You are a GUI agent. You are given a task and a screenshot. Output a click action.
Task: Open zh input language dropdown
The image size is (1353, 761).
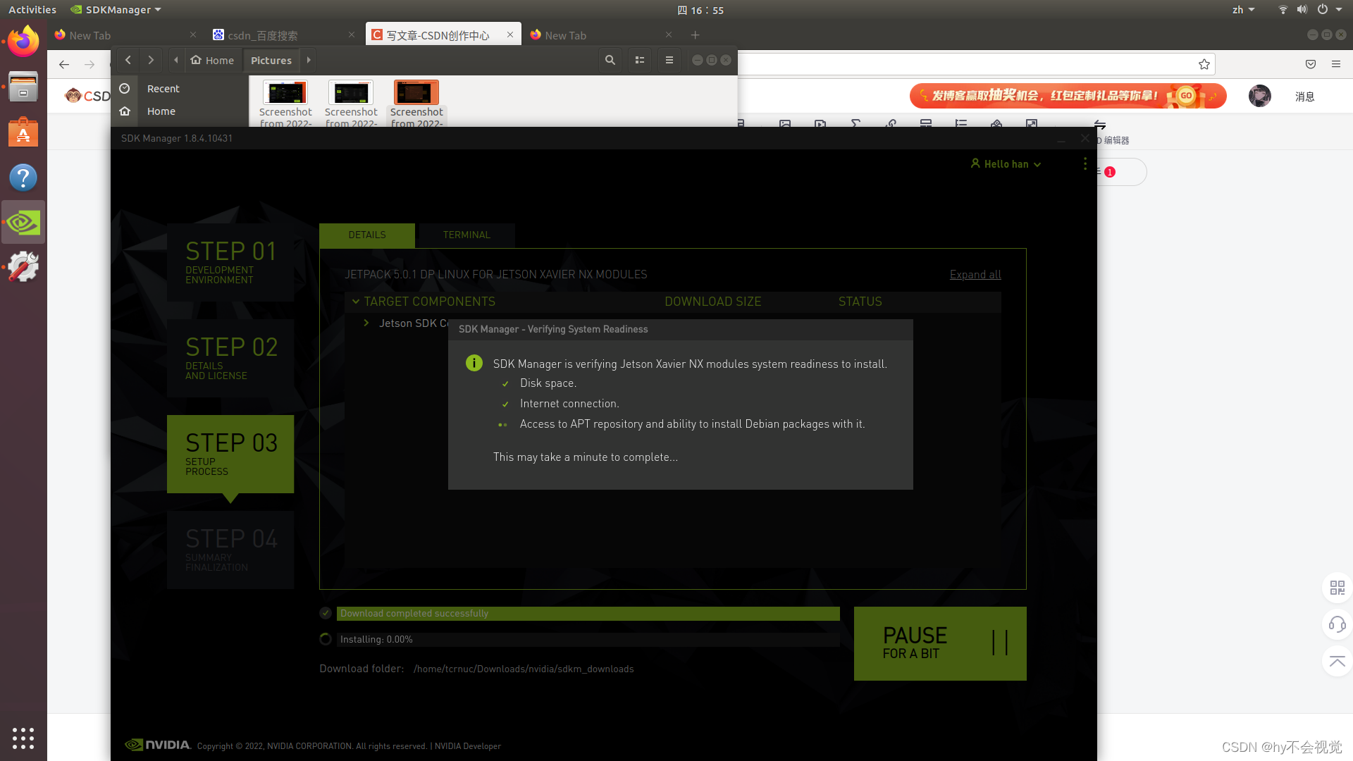point(1243,10)
